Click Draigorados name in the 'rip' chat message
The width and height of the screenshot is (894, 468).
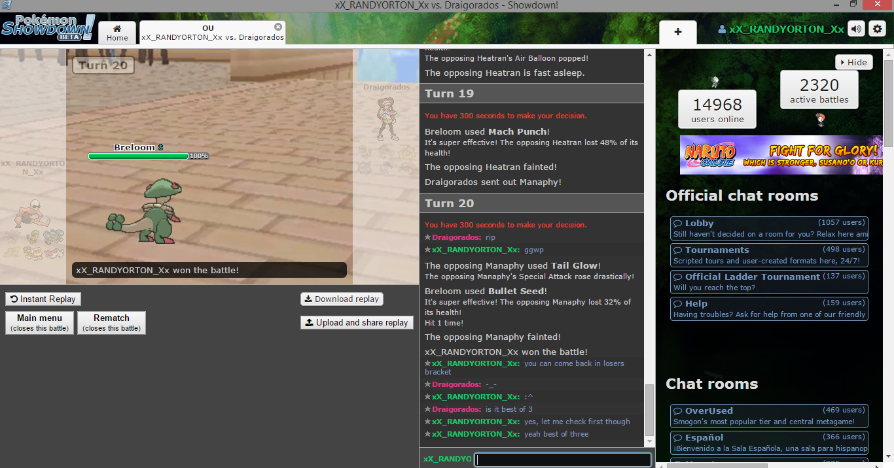456,237
